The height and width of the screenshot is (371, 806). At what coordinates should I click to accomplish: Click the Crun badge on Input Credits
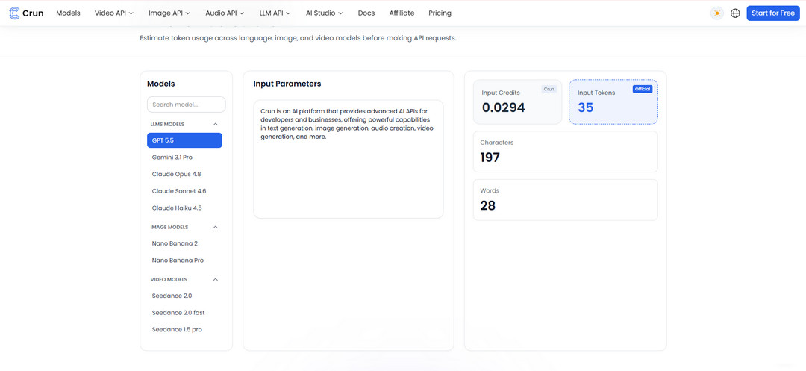point(549,89)
